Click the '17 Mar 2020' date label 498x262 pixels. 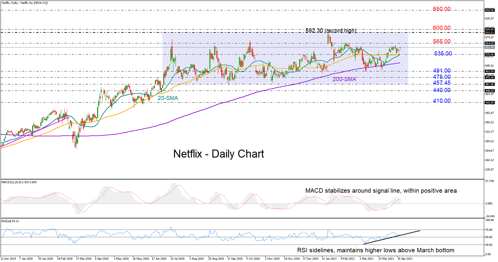[84, 259]
